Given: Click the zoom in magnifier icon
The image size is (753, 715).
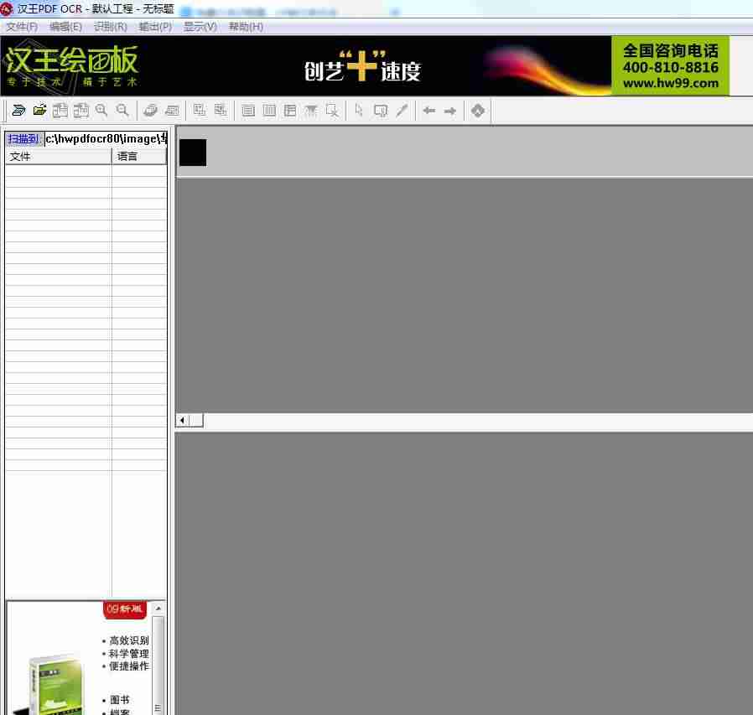Looking at the screenshot, I should click(101, 111).
